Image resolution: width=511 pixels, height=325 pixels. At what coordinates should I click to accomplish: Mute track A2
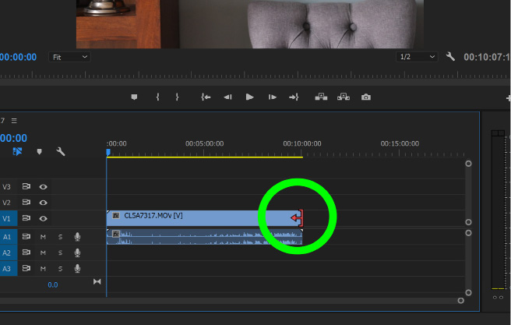click(43, 253)
